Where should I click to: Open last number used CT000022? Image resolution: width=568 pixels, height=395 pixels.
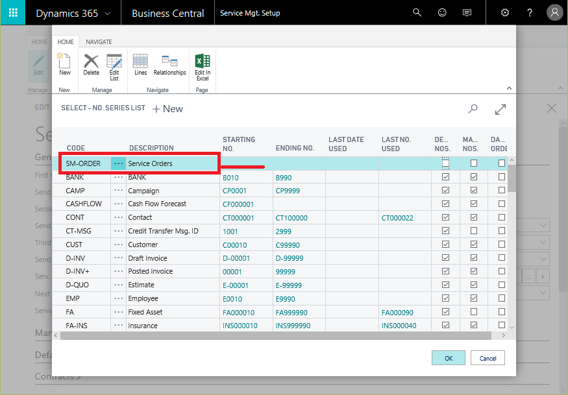[397, 218]
